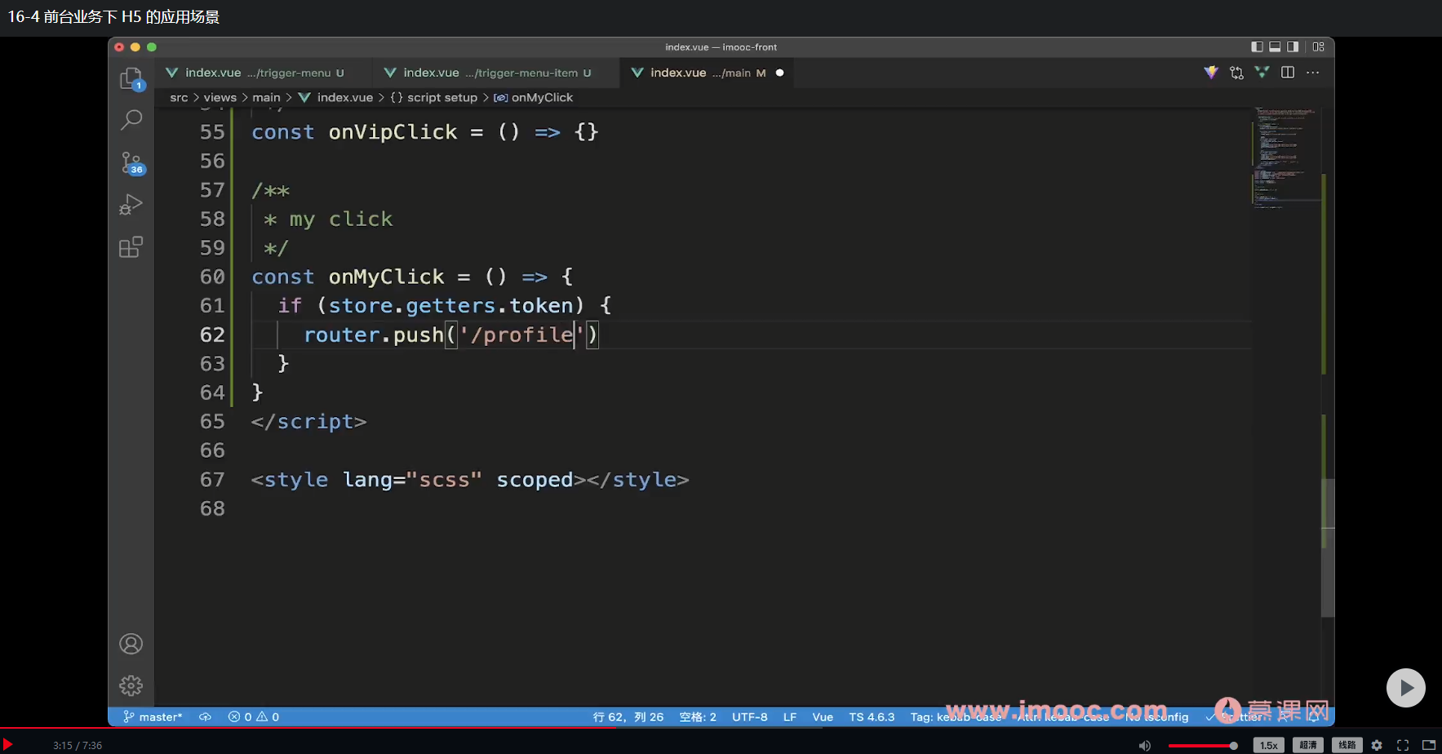Open the Extensions view

(131, 246)
